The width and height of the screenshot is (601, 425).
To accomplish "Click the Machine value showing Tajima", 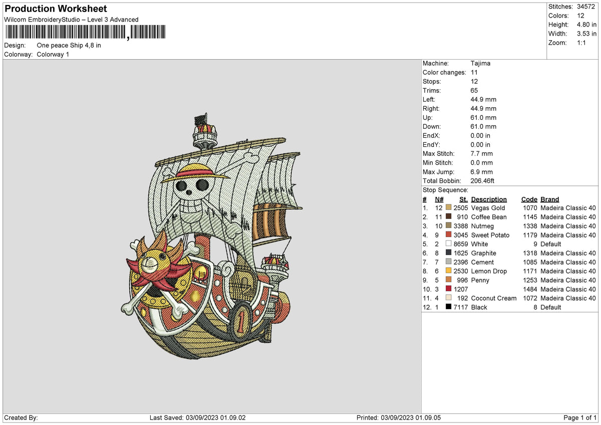I will (480, 63).
